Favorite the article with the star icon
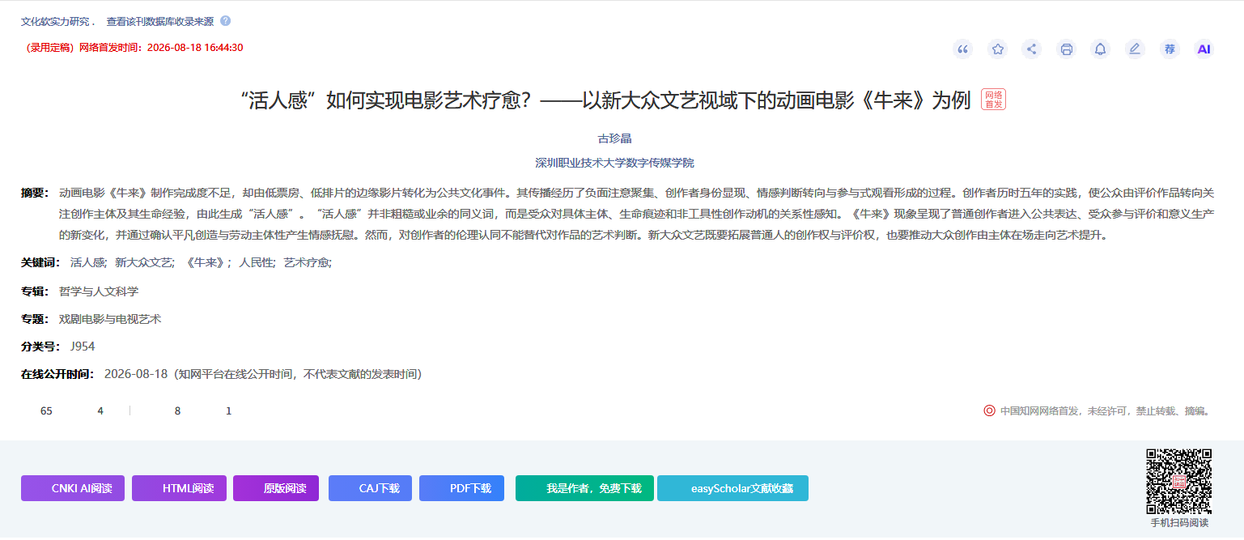 point(998,49)
